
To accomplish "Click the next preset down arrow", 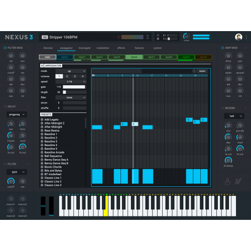I will (x=148, y=39).
